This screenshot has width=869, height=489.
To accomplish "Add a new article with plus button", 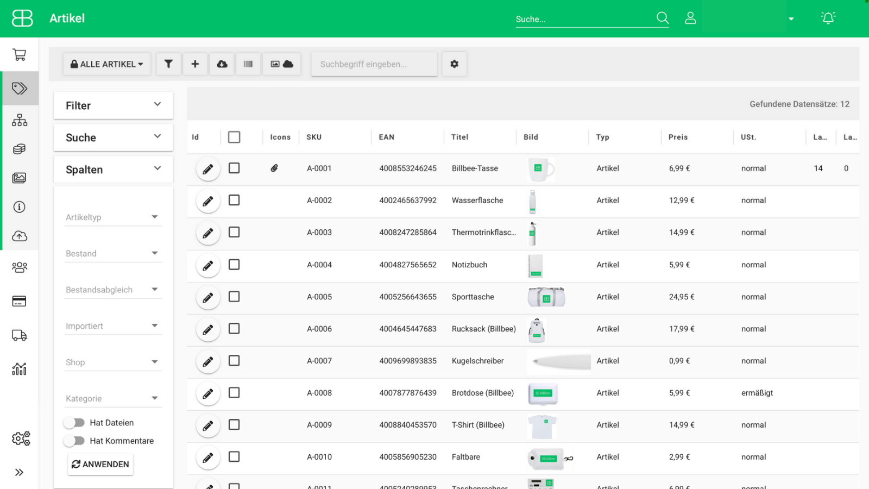I will [195, 64].
